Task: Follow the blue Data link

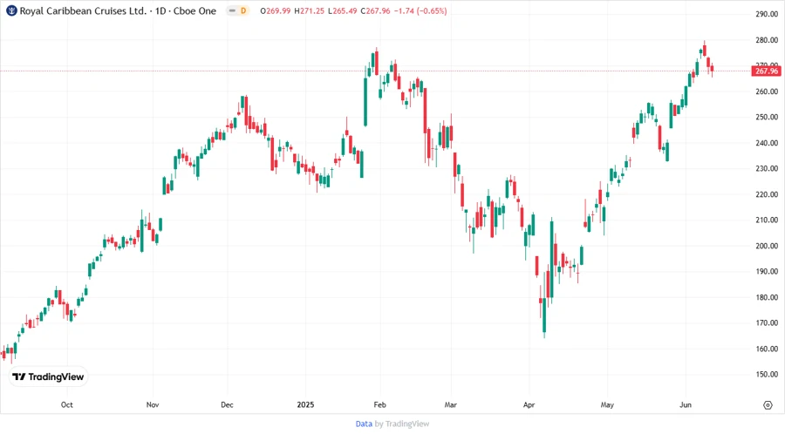Action: (x=364, y=424)
